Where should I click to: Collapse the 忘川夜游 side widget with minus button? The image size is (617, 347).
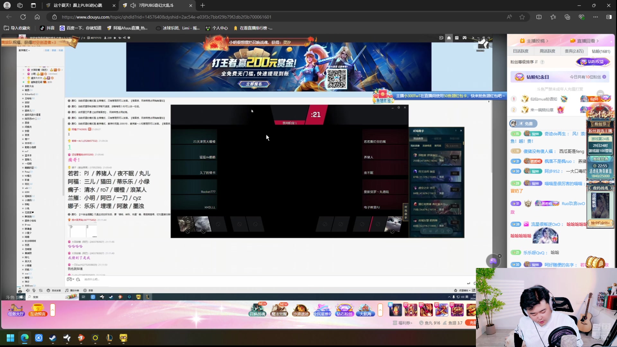[x=600, y=93]
